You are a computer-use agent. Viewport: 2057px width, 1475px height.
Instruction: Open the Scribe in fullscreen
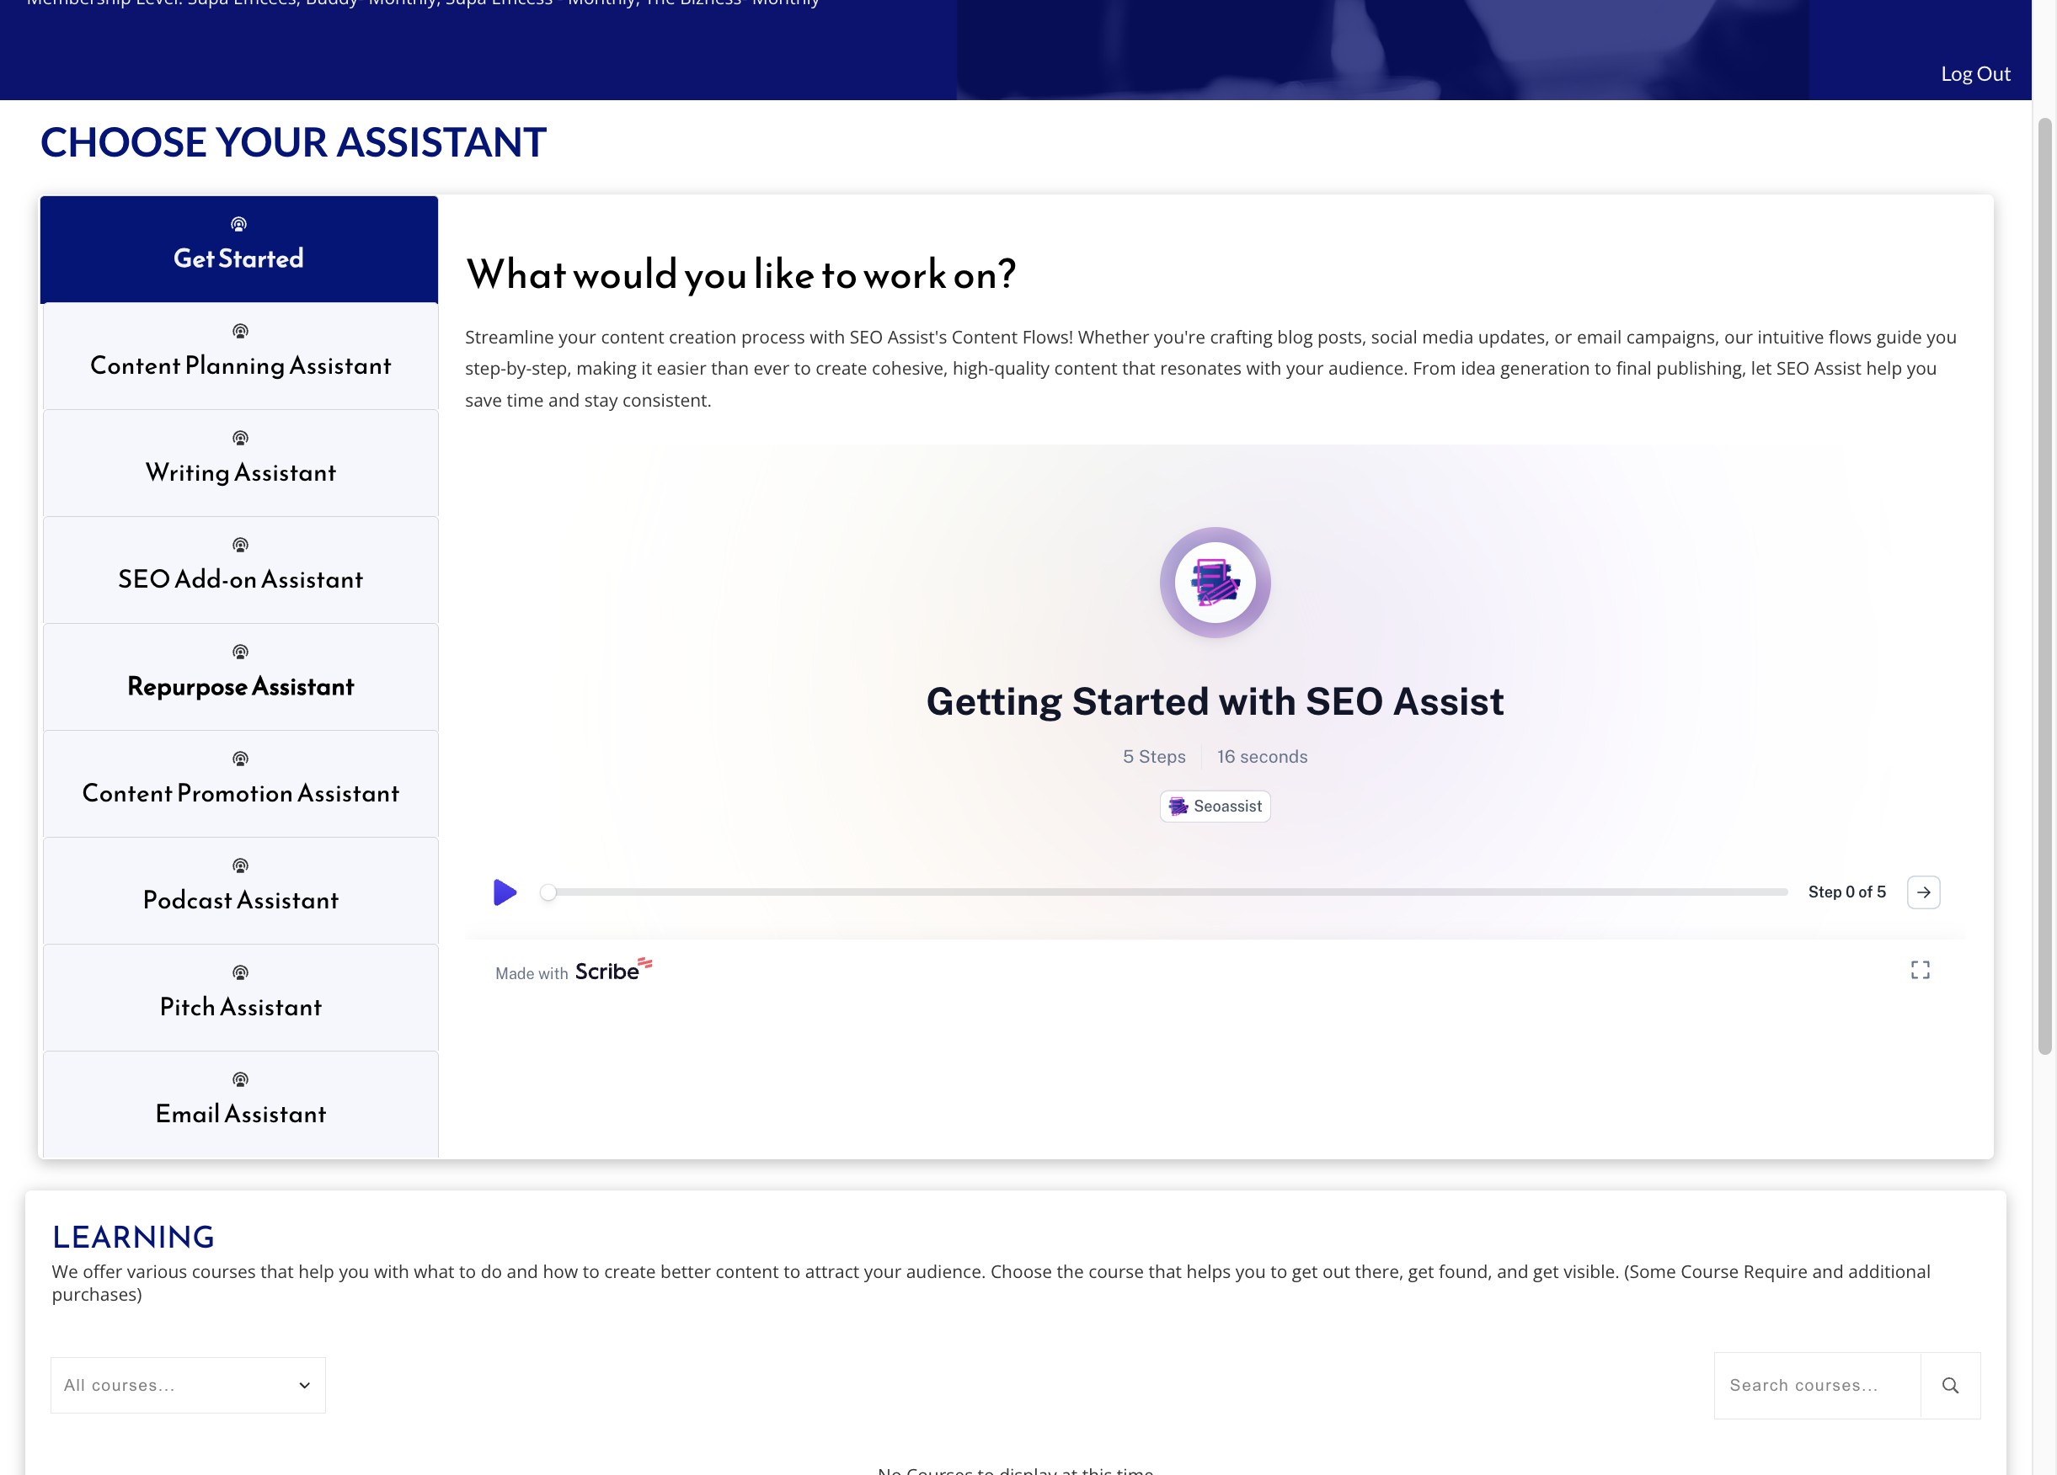tap(1920, 970)
